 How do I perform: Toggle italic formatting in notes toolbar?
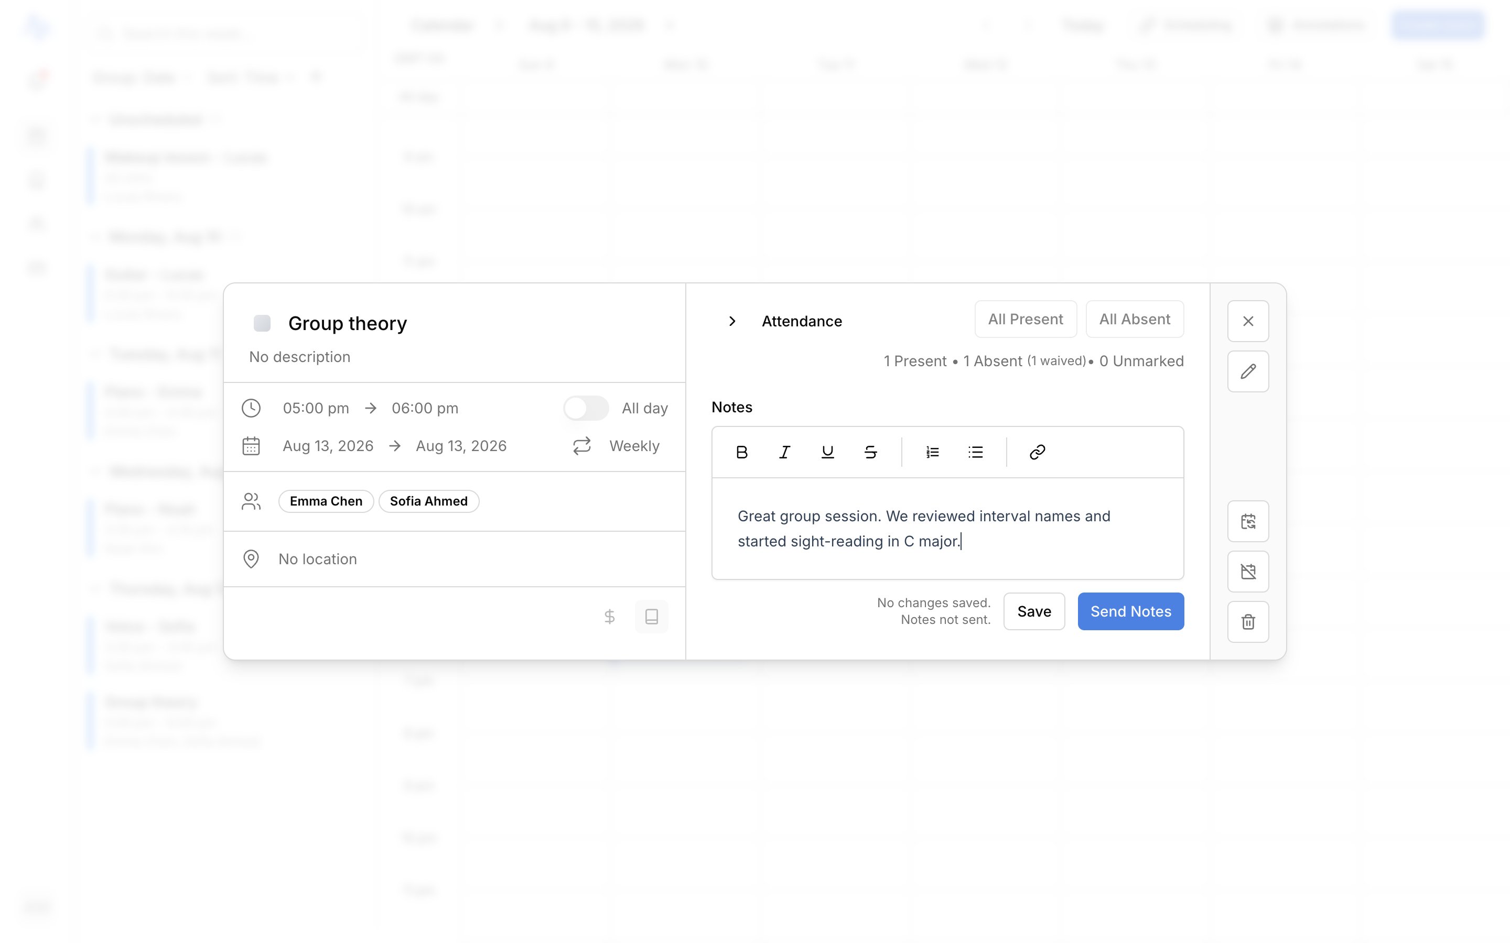(x=784, y=452)
